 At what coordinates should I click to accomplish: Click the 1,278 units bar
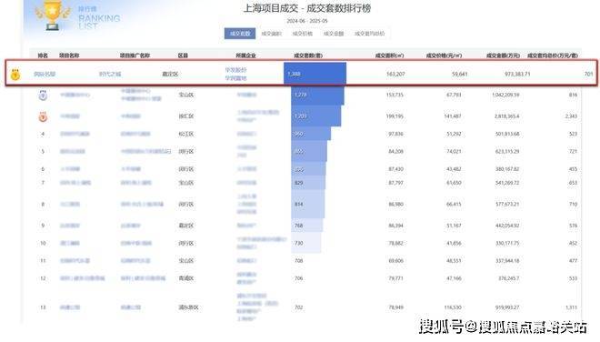[317, 95]
